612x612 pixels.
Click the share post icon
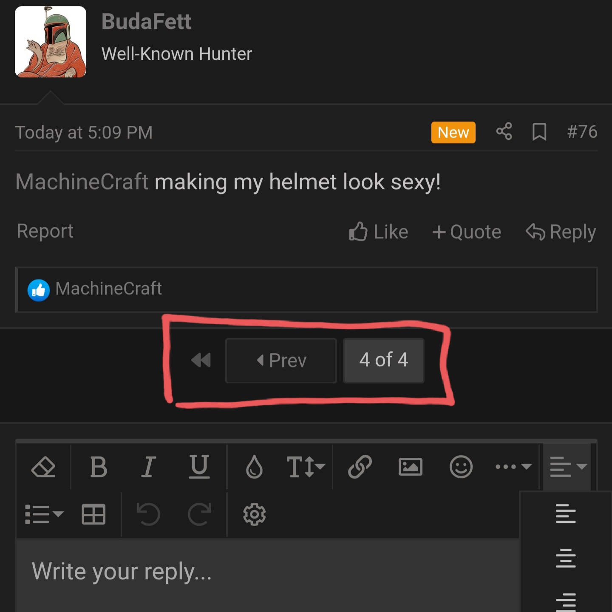pos(504,132)
